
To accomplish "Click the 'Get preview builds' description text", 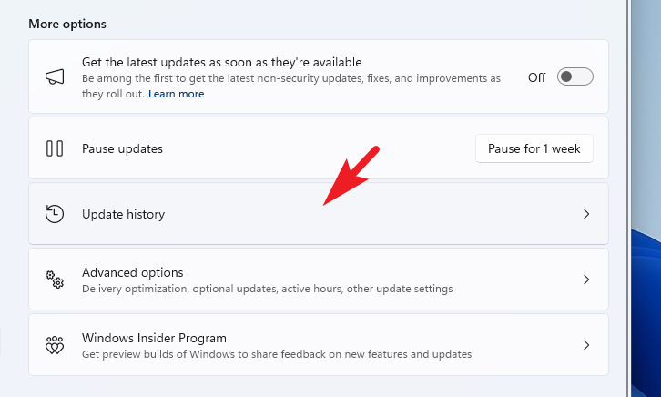I will 277,354.
